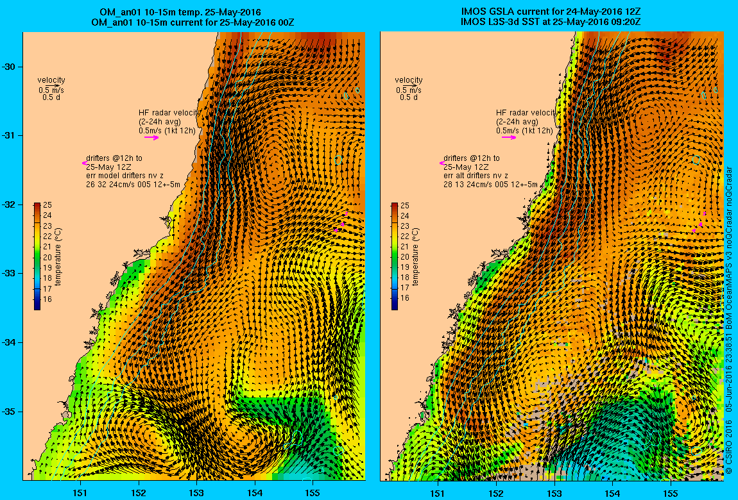
Task: Click the '155' longitude label under left map
Action: pos(313,493)
